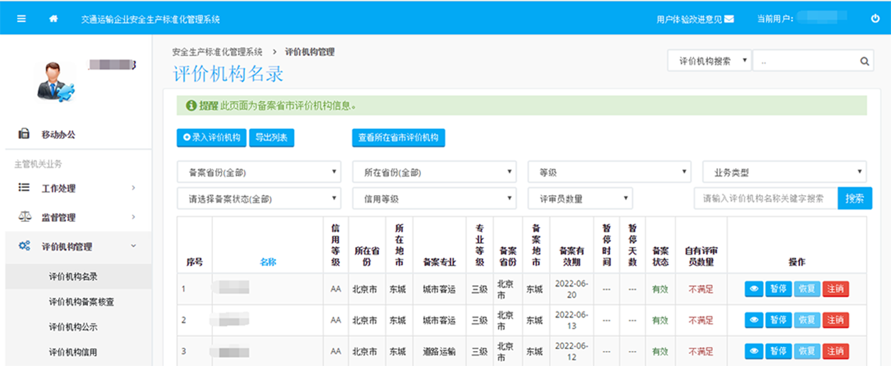Click 评价机构管理 breadcrumb text
Image resolution: width=891 pixels, height=366 pixels.
click(x=310, y=52)
